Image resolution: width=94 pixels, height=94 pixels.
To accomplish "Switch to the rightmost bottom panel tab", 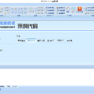I will (x=15, y=86).
